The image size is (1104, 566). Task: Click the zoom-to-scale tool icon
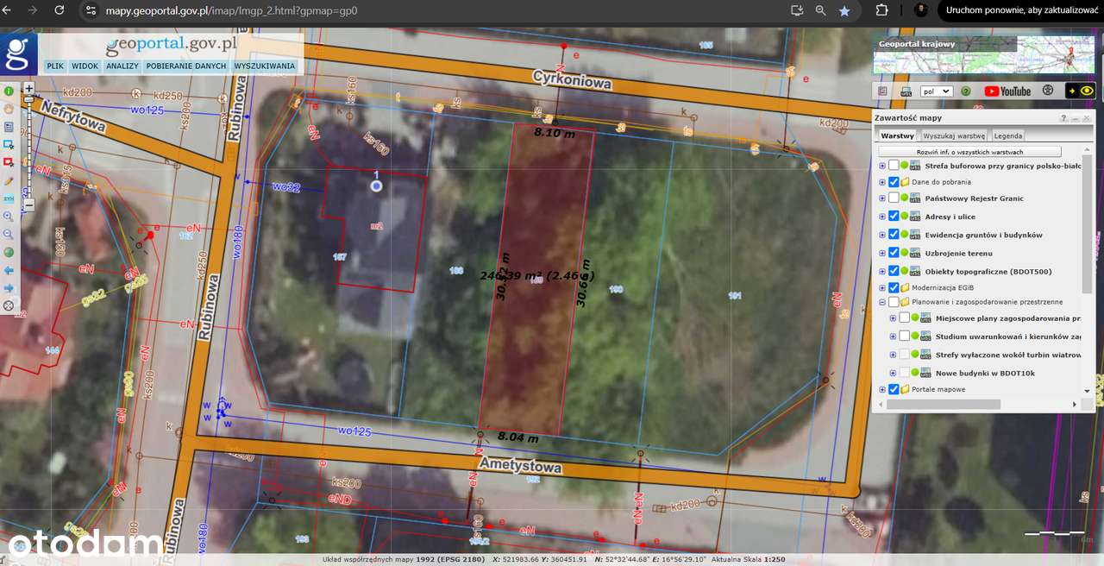coord(9,198)
